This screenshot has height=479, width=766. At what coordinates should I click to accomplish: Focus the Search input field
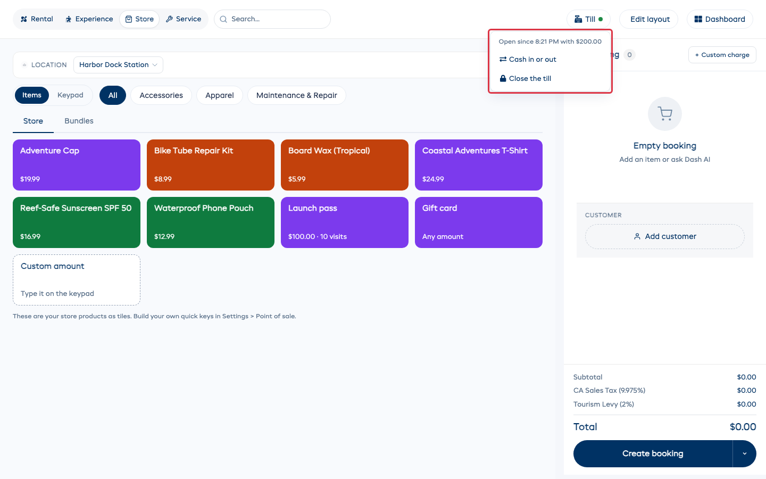[272, 19]
